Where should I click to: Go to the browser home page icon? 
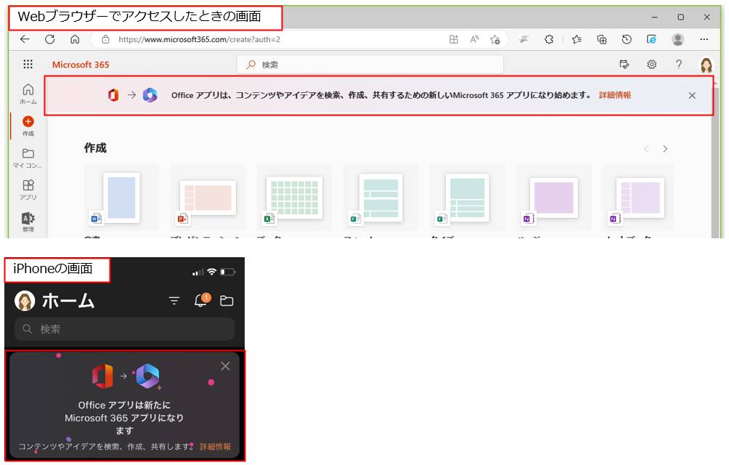(x=75, y=39)
